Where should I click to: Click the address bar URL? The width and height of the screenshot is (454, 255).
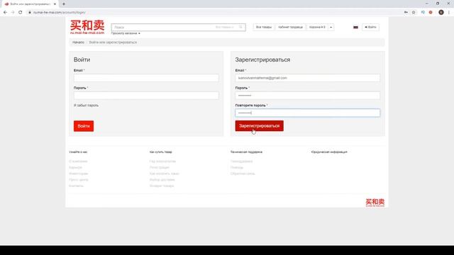[x=59, y=13]
